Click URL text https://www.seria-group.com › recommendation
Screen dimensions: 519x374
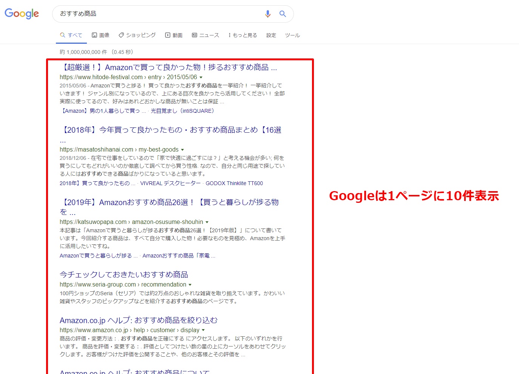click(123, 285)
